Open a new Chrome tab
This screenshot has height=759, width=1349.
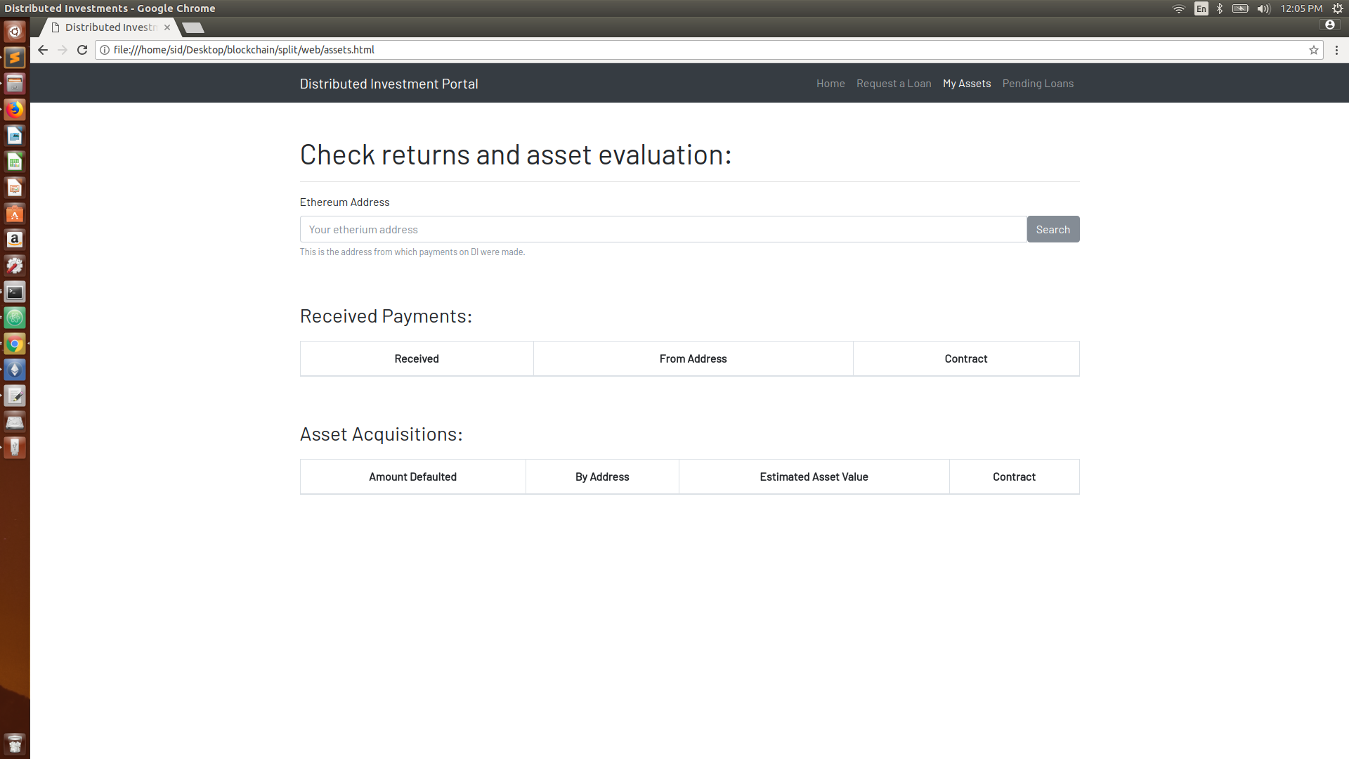click(193, 28)
